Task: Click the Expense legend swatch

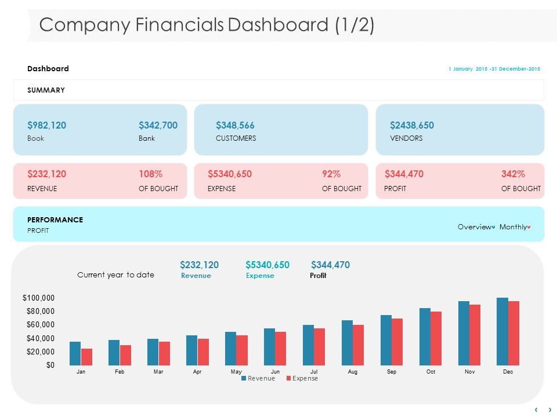Action: (289, 378)
